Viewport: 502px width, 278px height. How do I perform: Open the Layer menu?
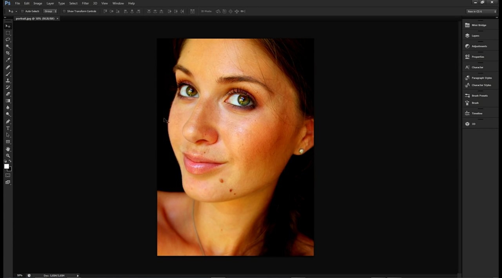point(50,3)
